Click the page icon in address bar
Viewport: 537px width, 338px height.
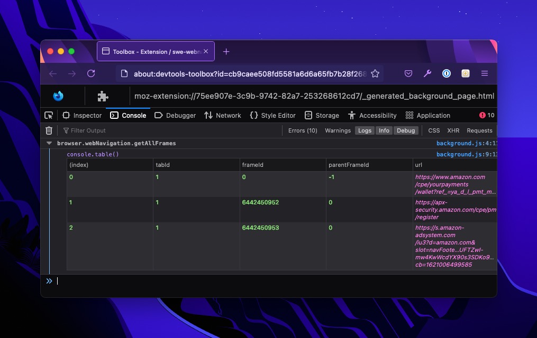tap(124, 73)
